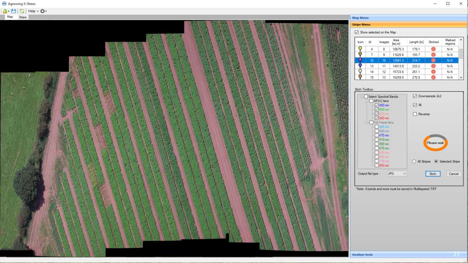The image size is (468, 263).
Task: Switch to the Stripe tab
Action: pyautogui.click(x=23, y=17)
